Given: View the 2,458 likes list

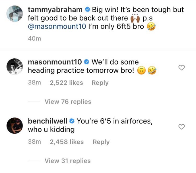Looking at the screenshot, I should point(67,142).
